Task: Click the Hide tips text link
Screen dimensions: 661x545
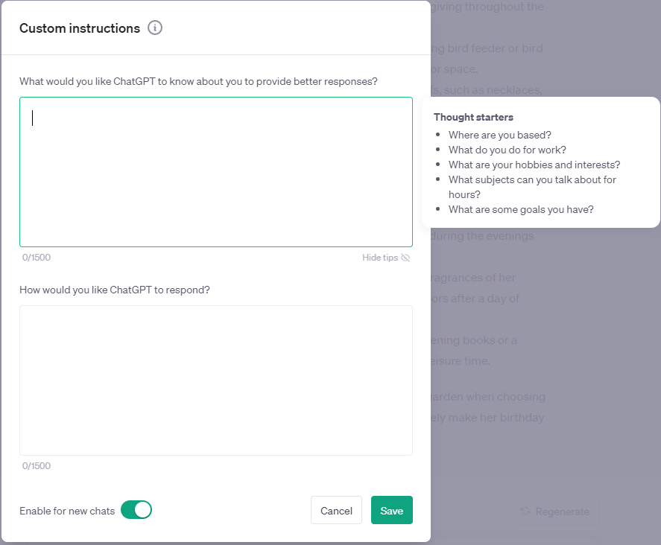Action: coord(380,258)
